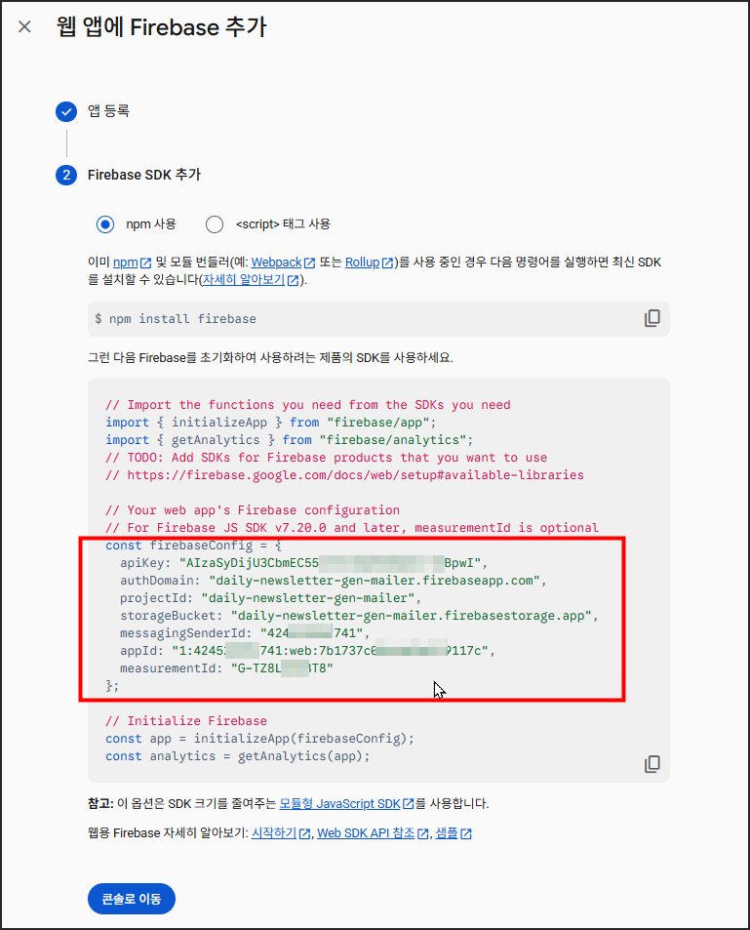Select the <script> 태그 사용 radio option

point(215,224)
